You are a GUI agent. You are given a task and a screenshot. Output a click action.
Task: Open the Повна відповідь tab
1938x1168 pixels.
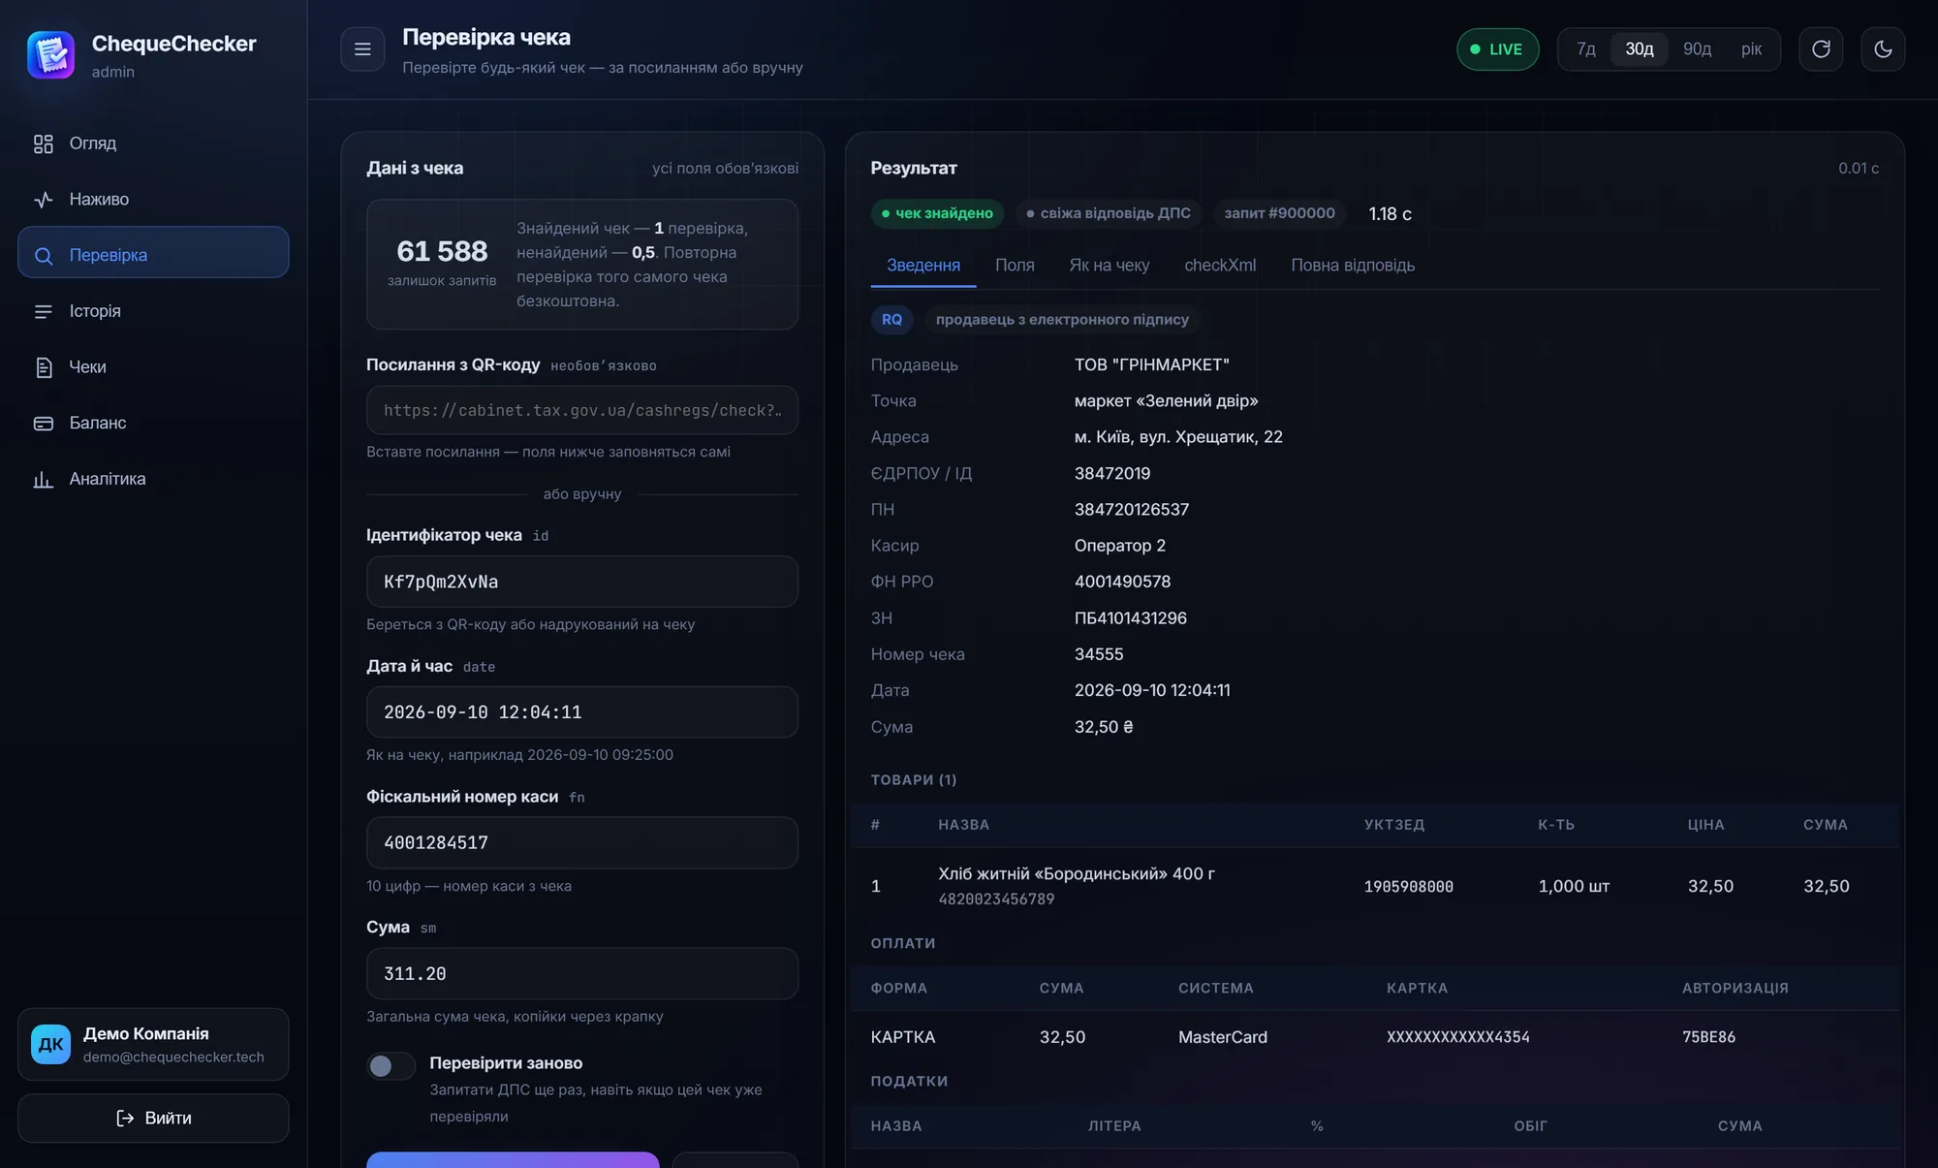pos(1353,266)
